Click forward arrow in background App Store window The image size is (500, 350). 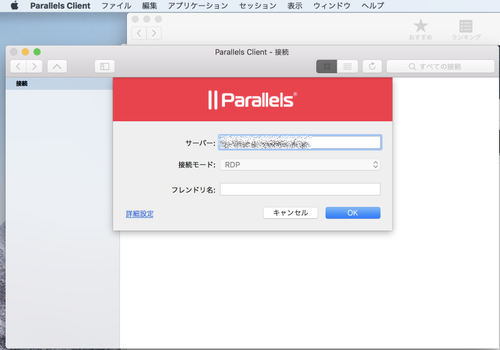click(154, 33)
